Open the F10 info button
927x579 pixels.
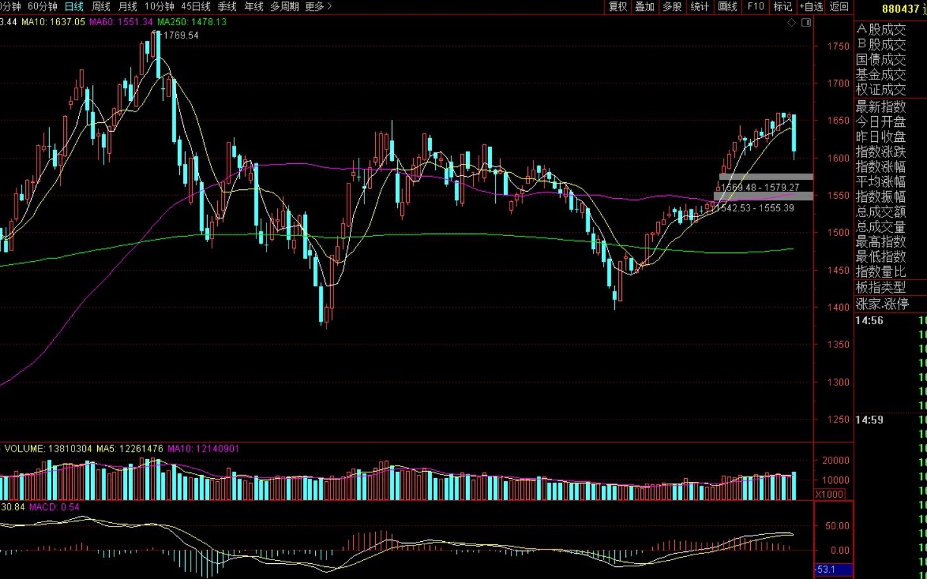tap(755, 6)
